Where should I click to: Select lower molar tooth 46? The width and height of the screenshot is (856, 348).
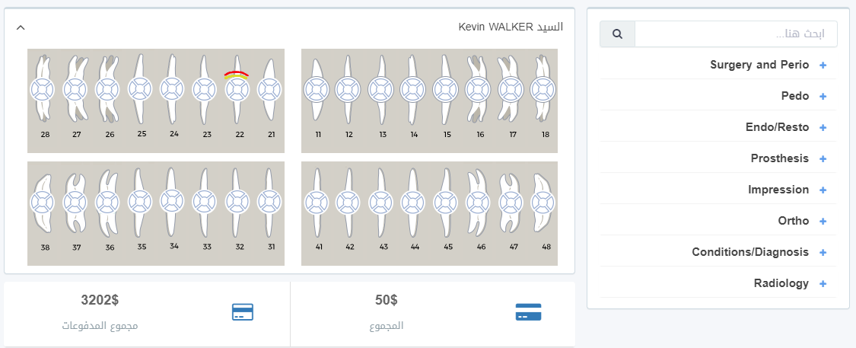(478, 203)
